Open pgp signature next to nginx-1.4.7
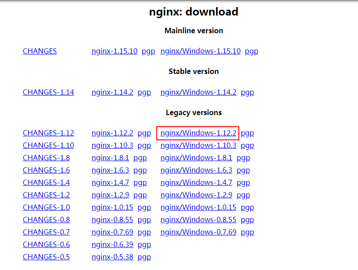 click(x=140, y=183)
